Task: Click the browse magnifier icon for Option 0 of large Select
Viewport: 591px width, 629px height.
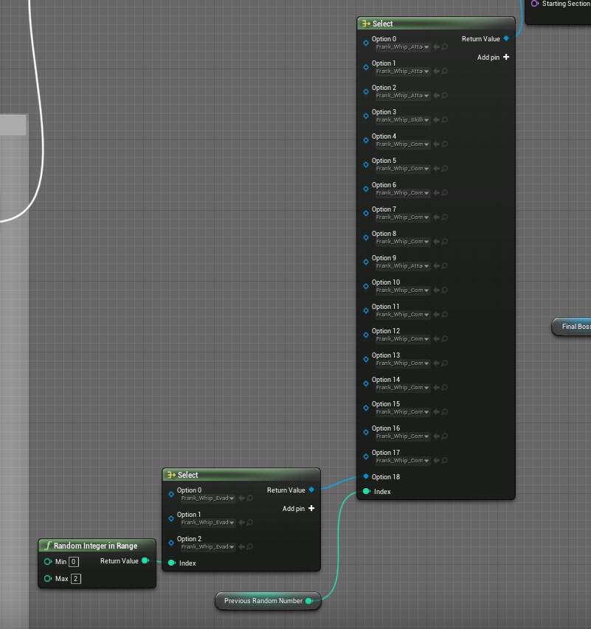Action: coord(445,47)
